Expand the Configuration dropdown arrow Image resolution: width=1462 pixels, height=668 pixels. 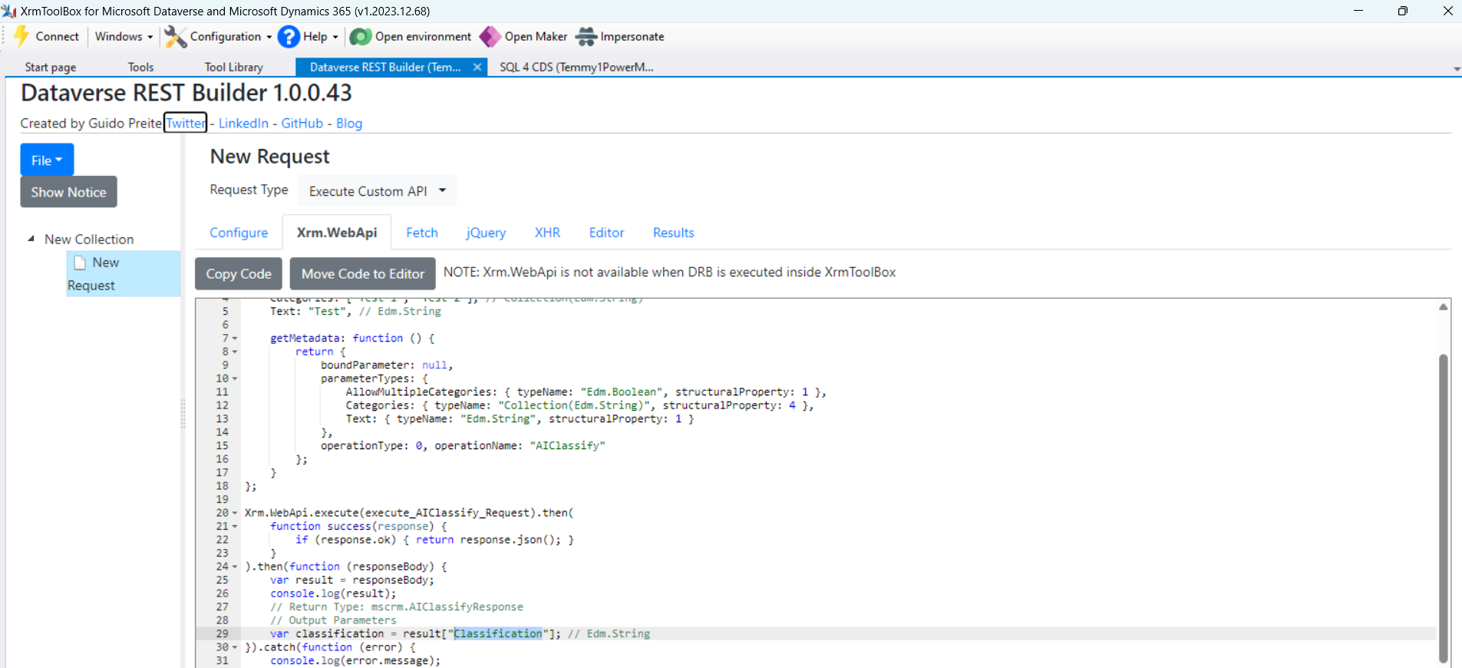pyautogui.click(x=269, y=37)
